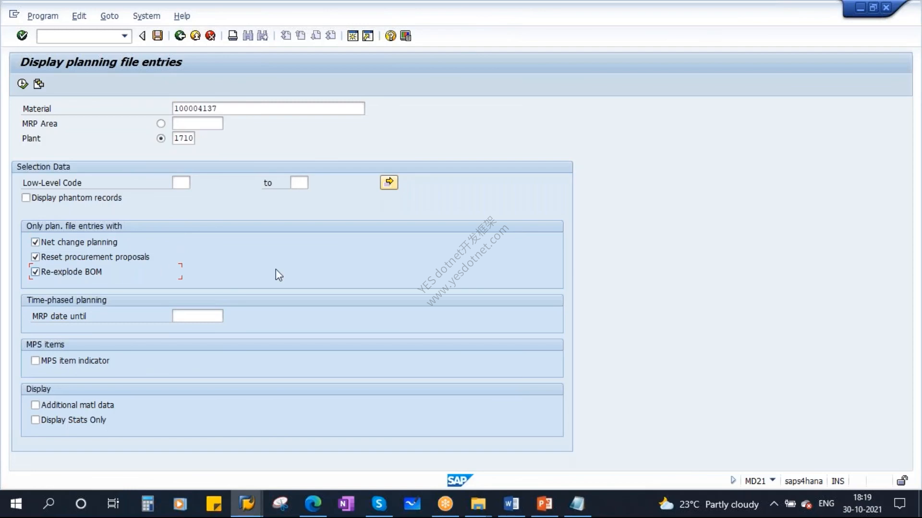The image size is (922, 518).
Task: Click the red Cancel icon
Action: click(x=210, y=35)
